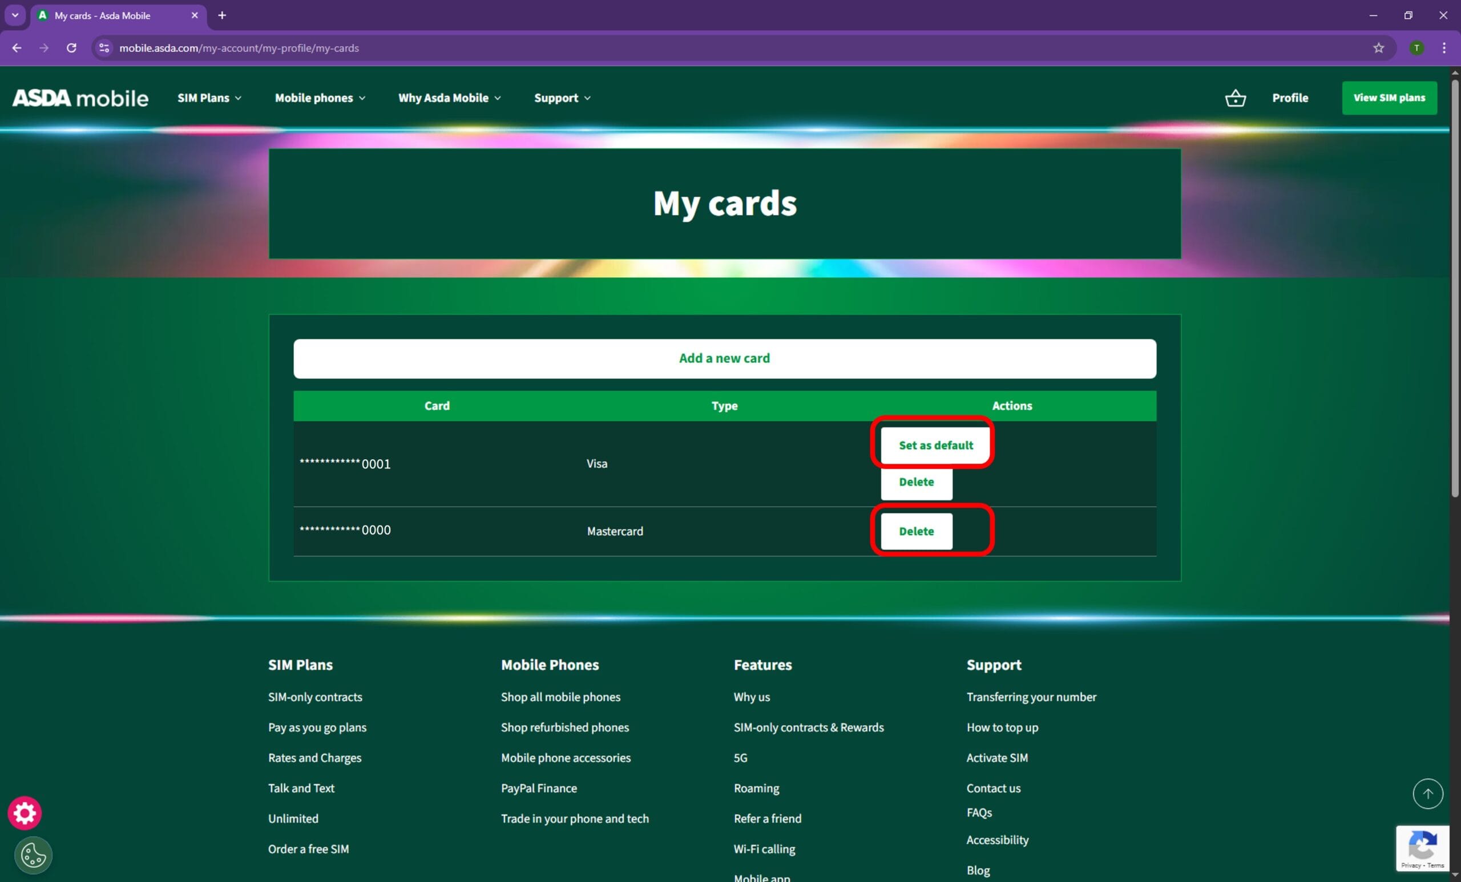Click the browser forward arrow
The height and width of the screenshot is (882, 1461).
[x=44, y=48]
